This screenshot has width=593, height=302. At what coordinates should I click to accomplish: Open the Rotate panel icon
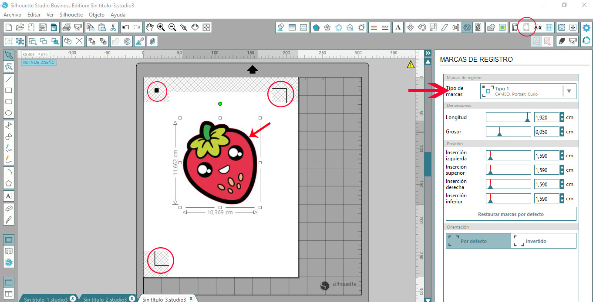point(421,27)
